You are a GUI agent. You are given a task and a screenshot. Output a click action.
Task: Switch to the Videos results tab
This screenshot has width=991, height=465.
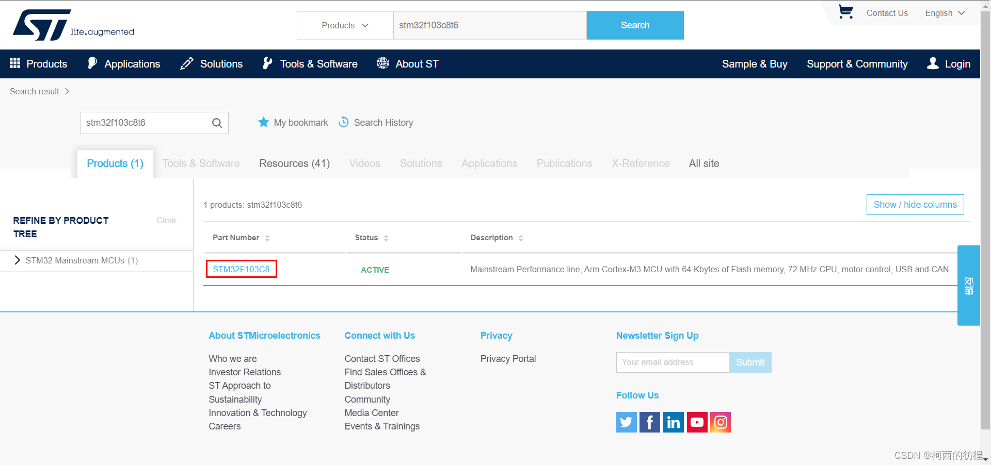pyautogui.click(x=364, y=163)
